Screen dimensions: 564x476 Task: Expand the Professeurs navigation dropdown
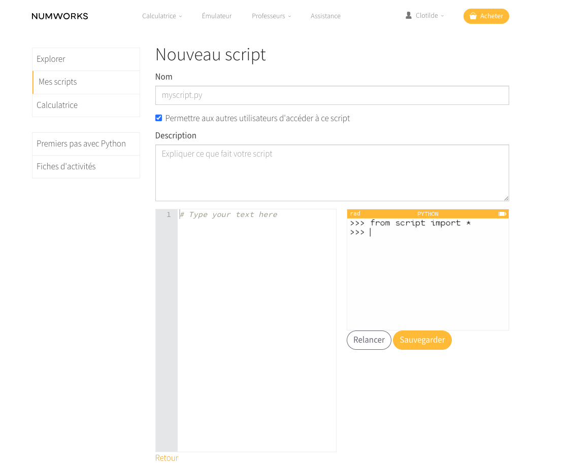point(271,16)
